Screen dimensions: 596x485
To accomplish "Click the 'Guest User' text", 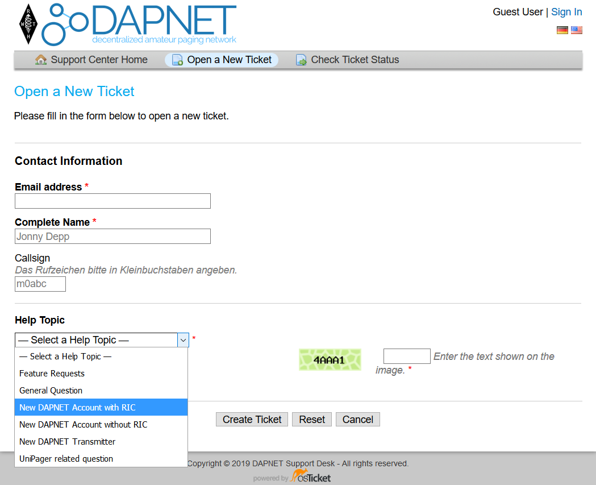I will pos(518,12).
